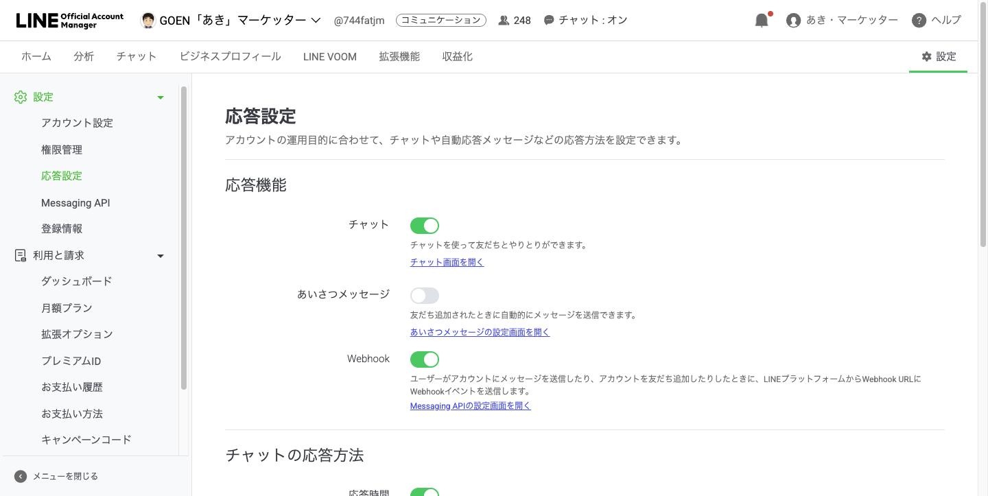The height and width of the screenshot is (496, 988).
Task: Switch to the チャット tab
Action: click(137, 56)
